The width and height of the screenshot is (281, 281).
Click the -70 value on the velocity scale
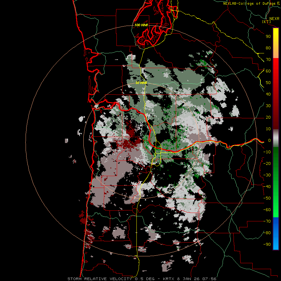point(267,221)
